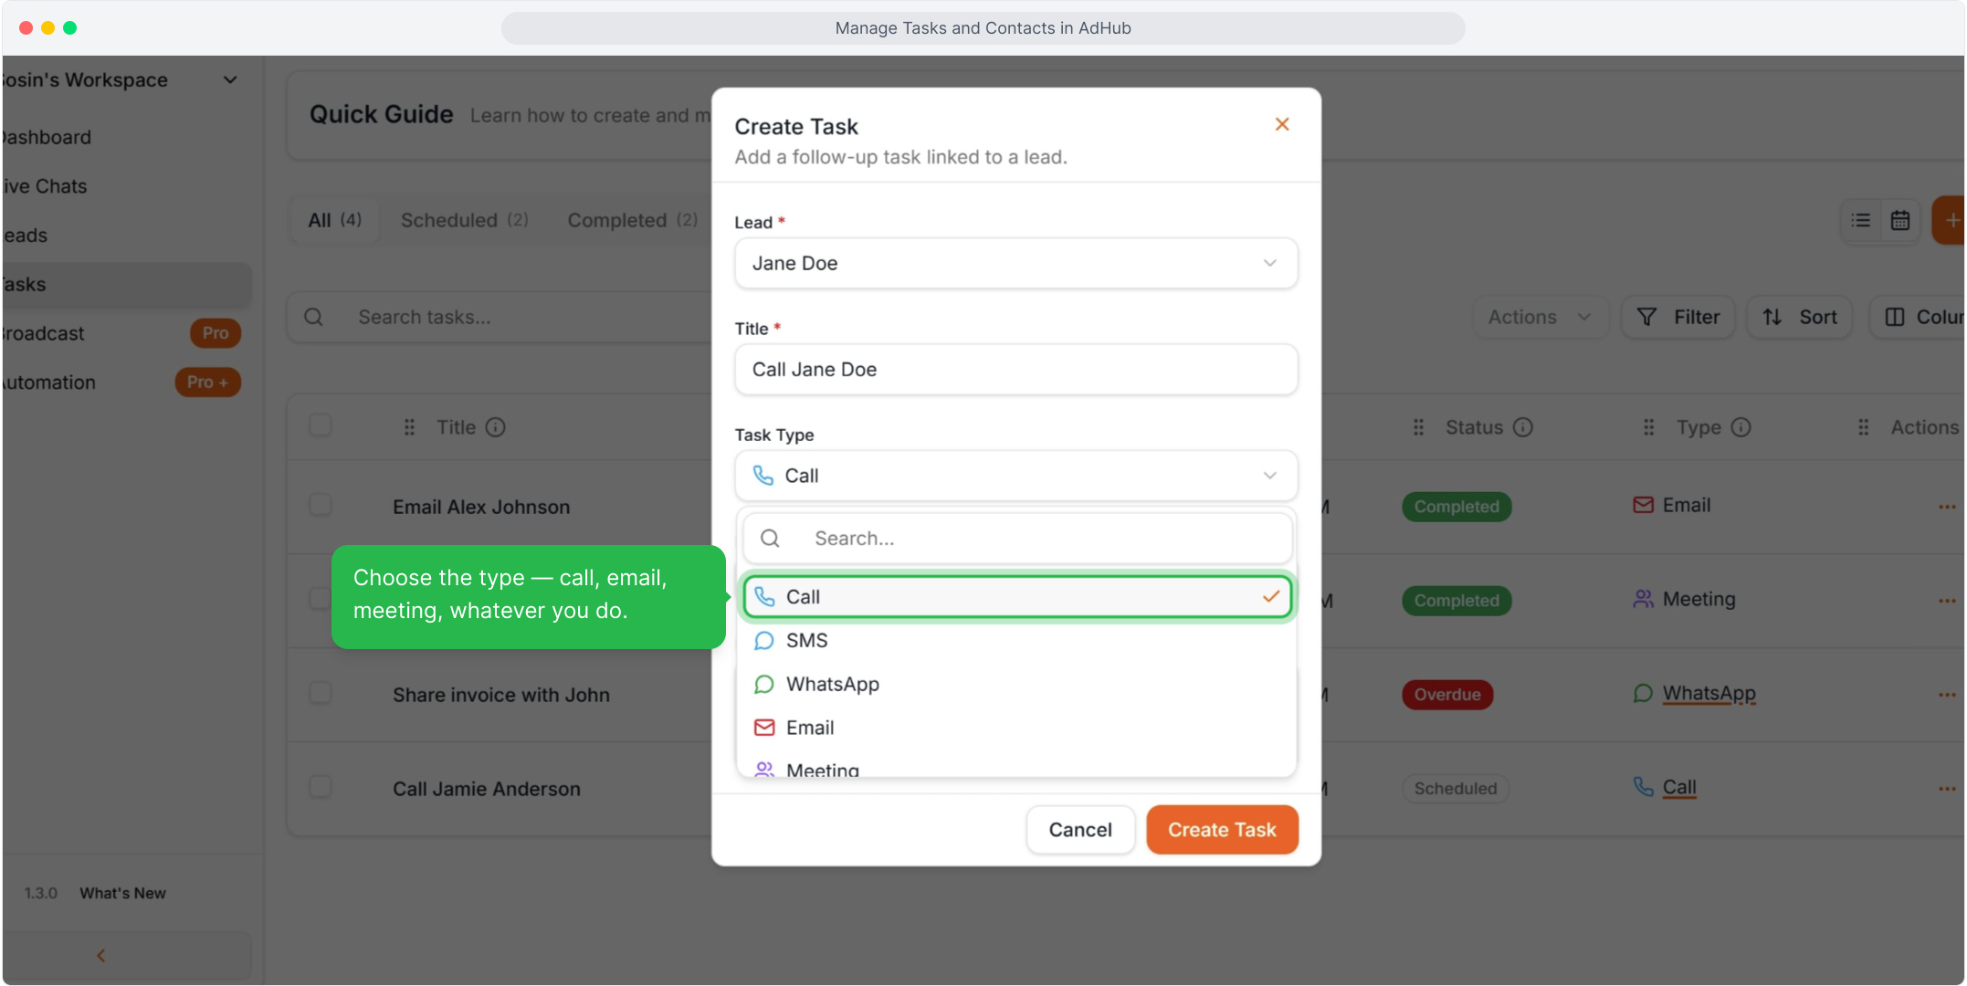Open the Actions dropdown in the toolbar

1540,317
